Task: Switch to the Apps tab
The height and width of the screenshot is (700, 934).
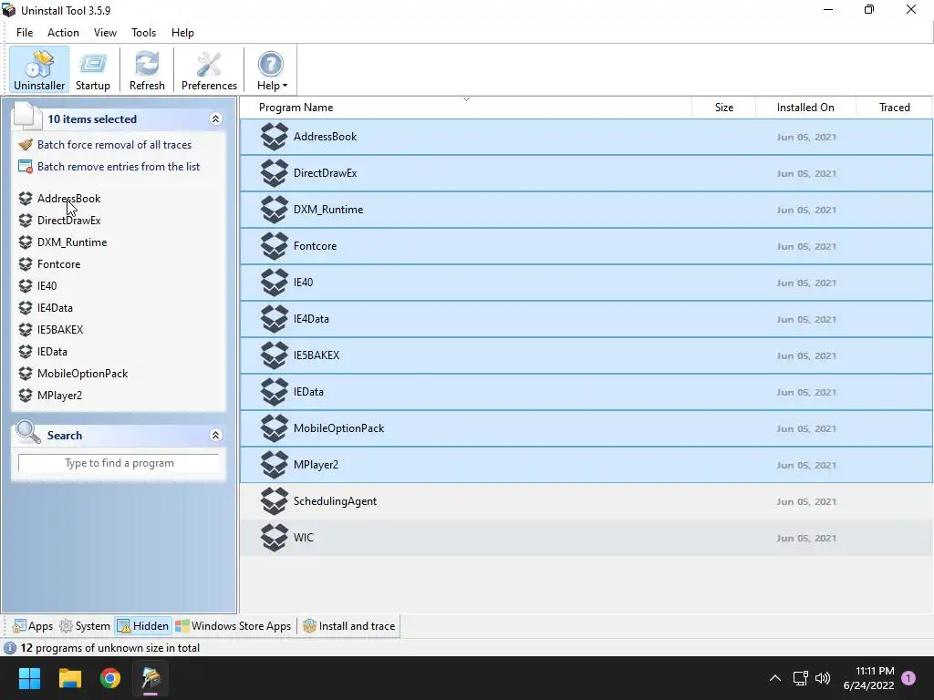Action: [33, 626]
